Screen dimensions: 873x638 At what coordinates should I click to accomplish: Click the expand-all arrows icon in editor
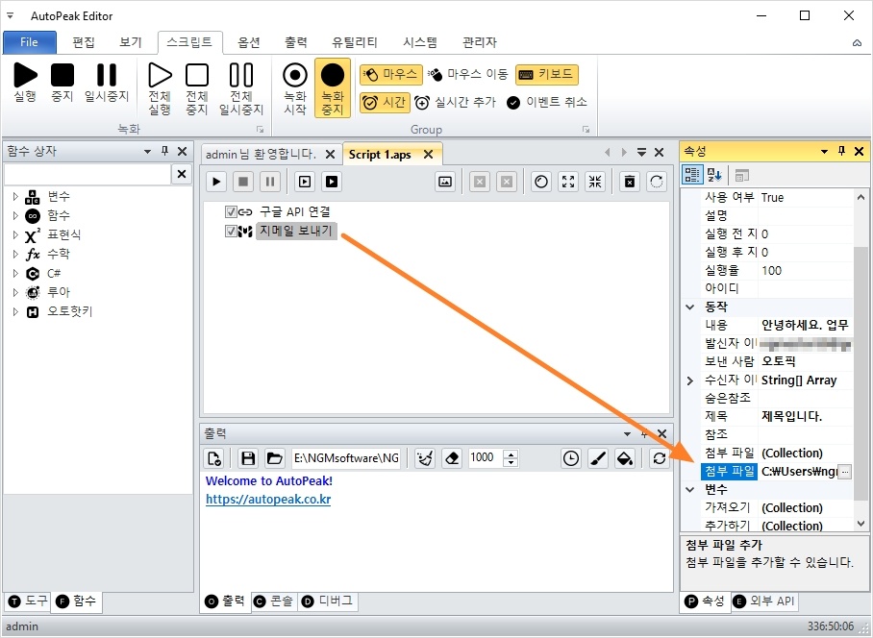point(568,182)
